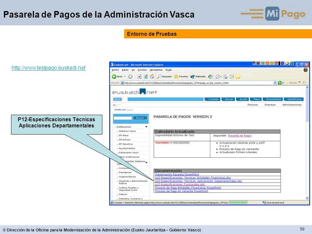Refresh the page with Refresh icon

146,77
